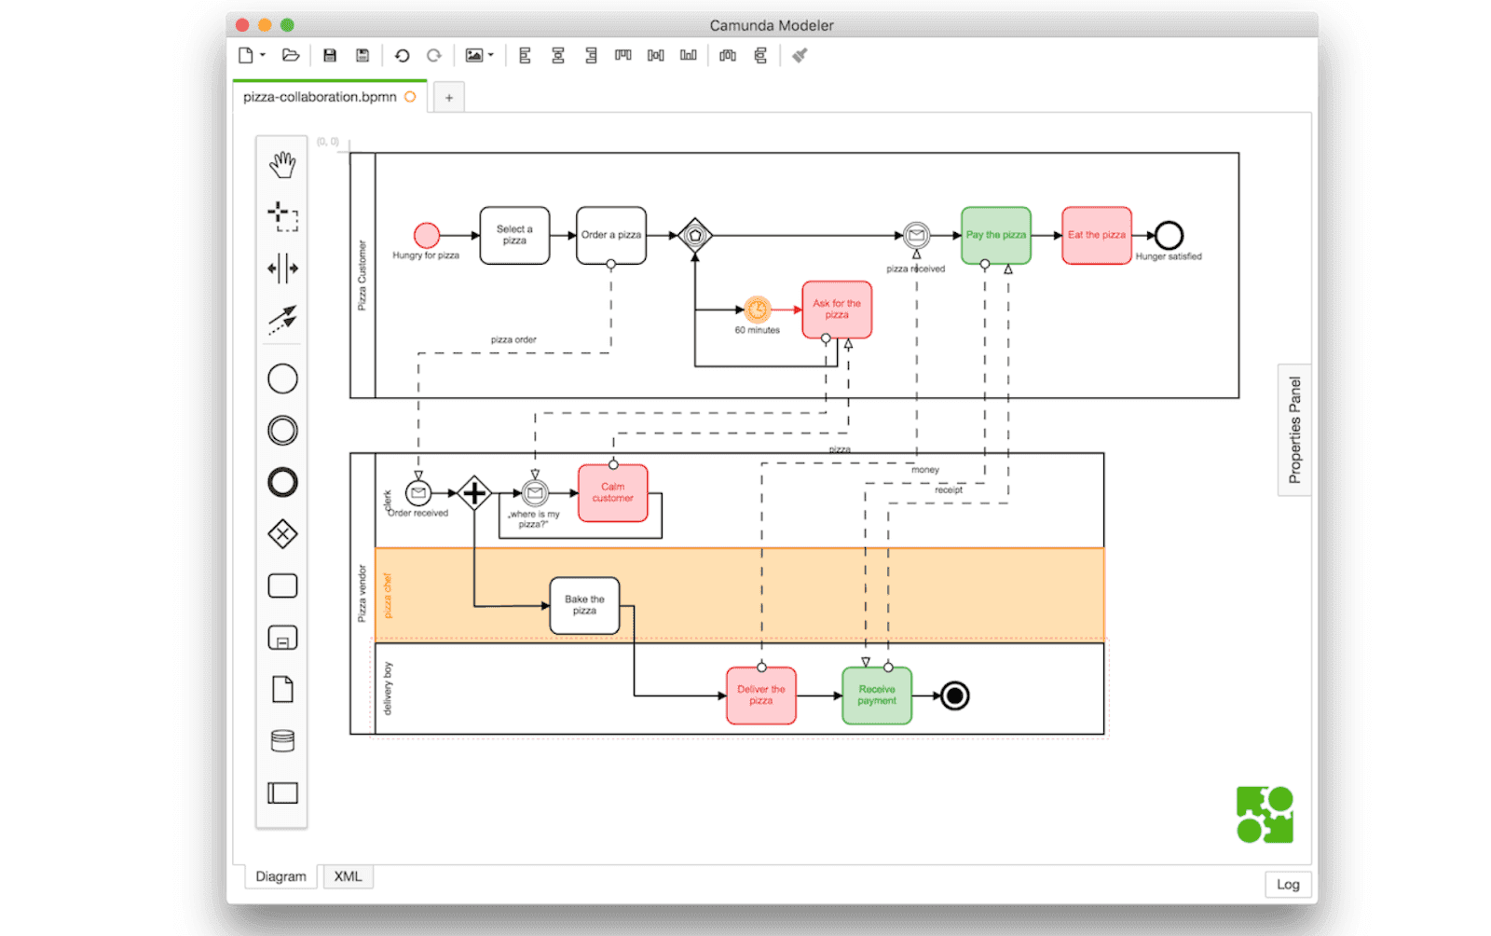Switch to the XML tab
The image size is (1491, 936).
tap(347, 876)
